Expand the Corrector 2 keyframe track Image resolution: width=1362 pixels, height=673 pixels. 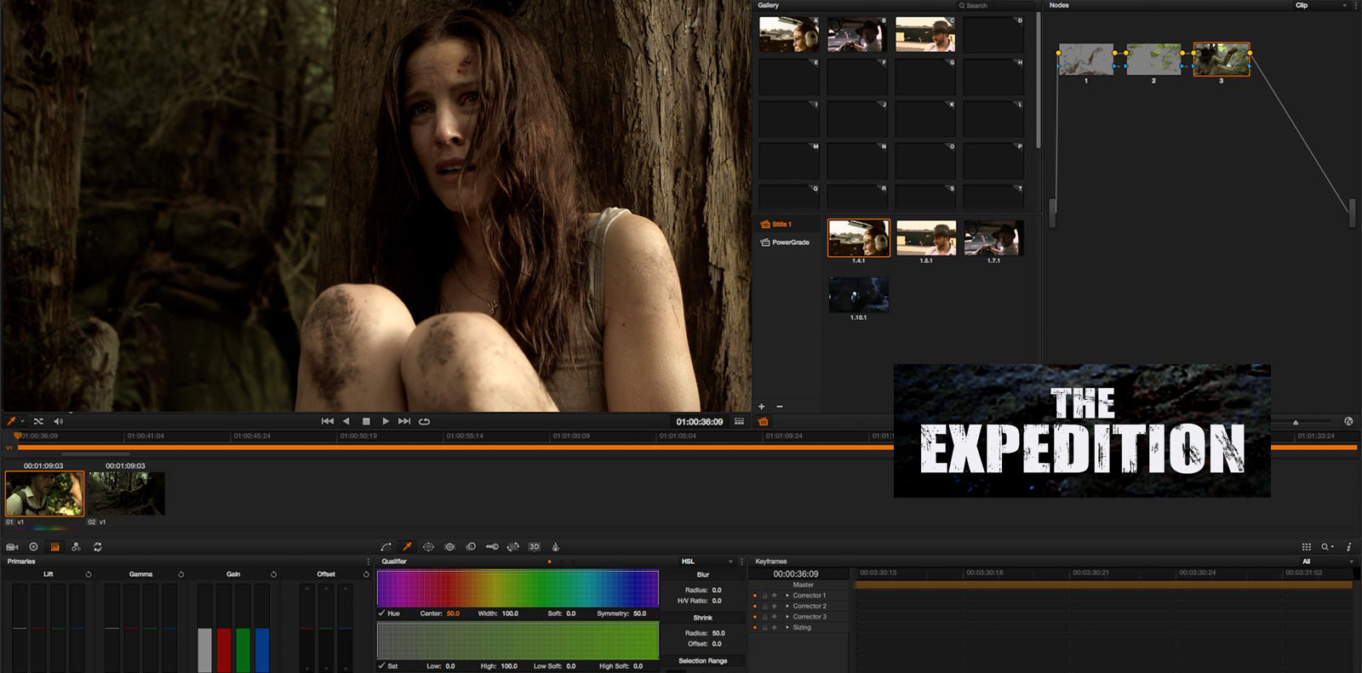(x=787, y=606)
